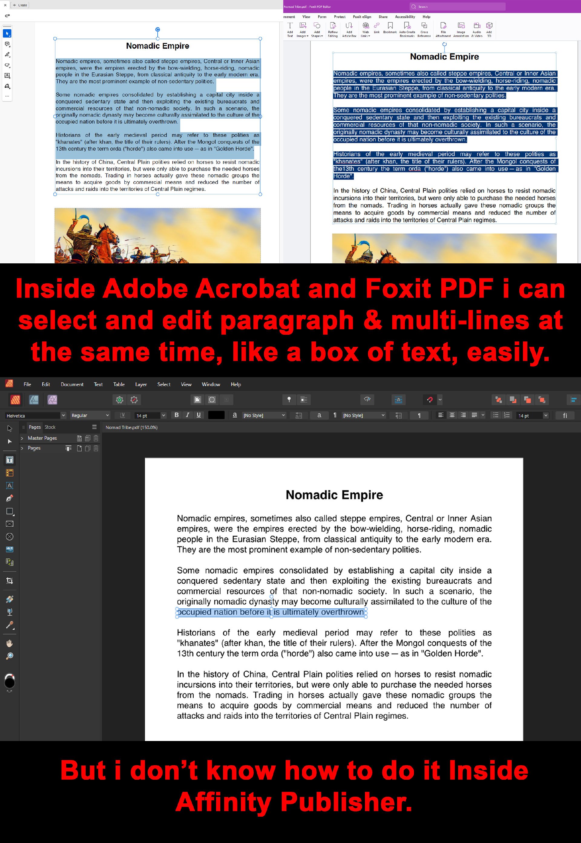Click Add Article Box in Foxit
The image size is (581, 843).
349,29
